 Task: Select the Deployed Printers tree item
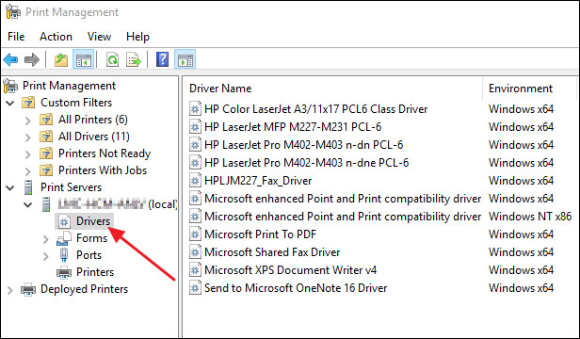click(85, 289)
